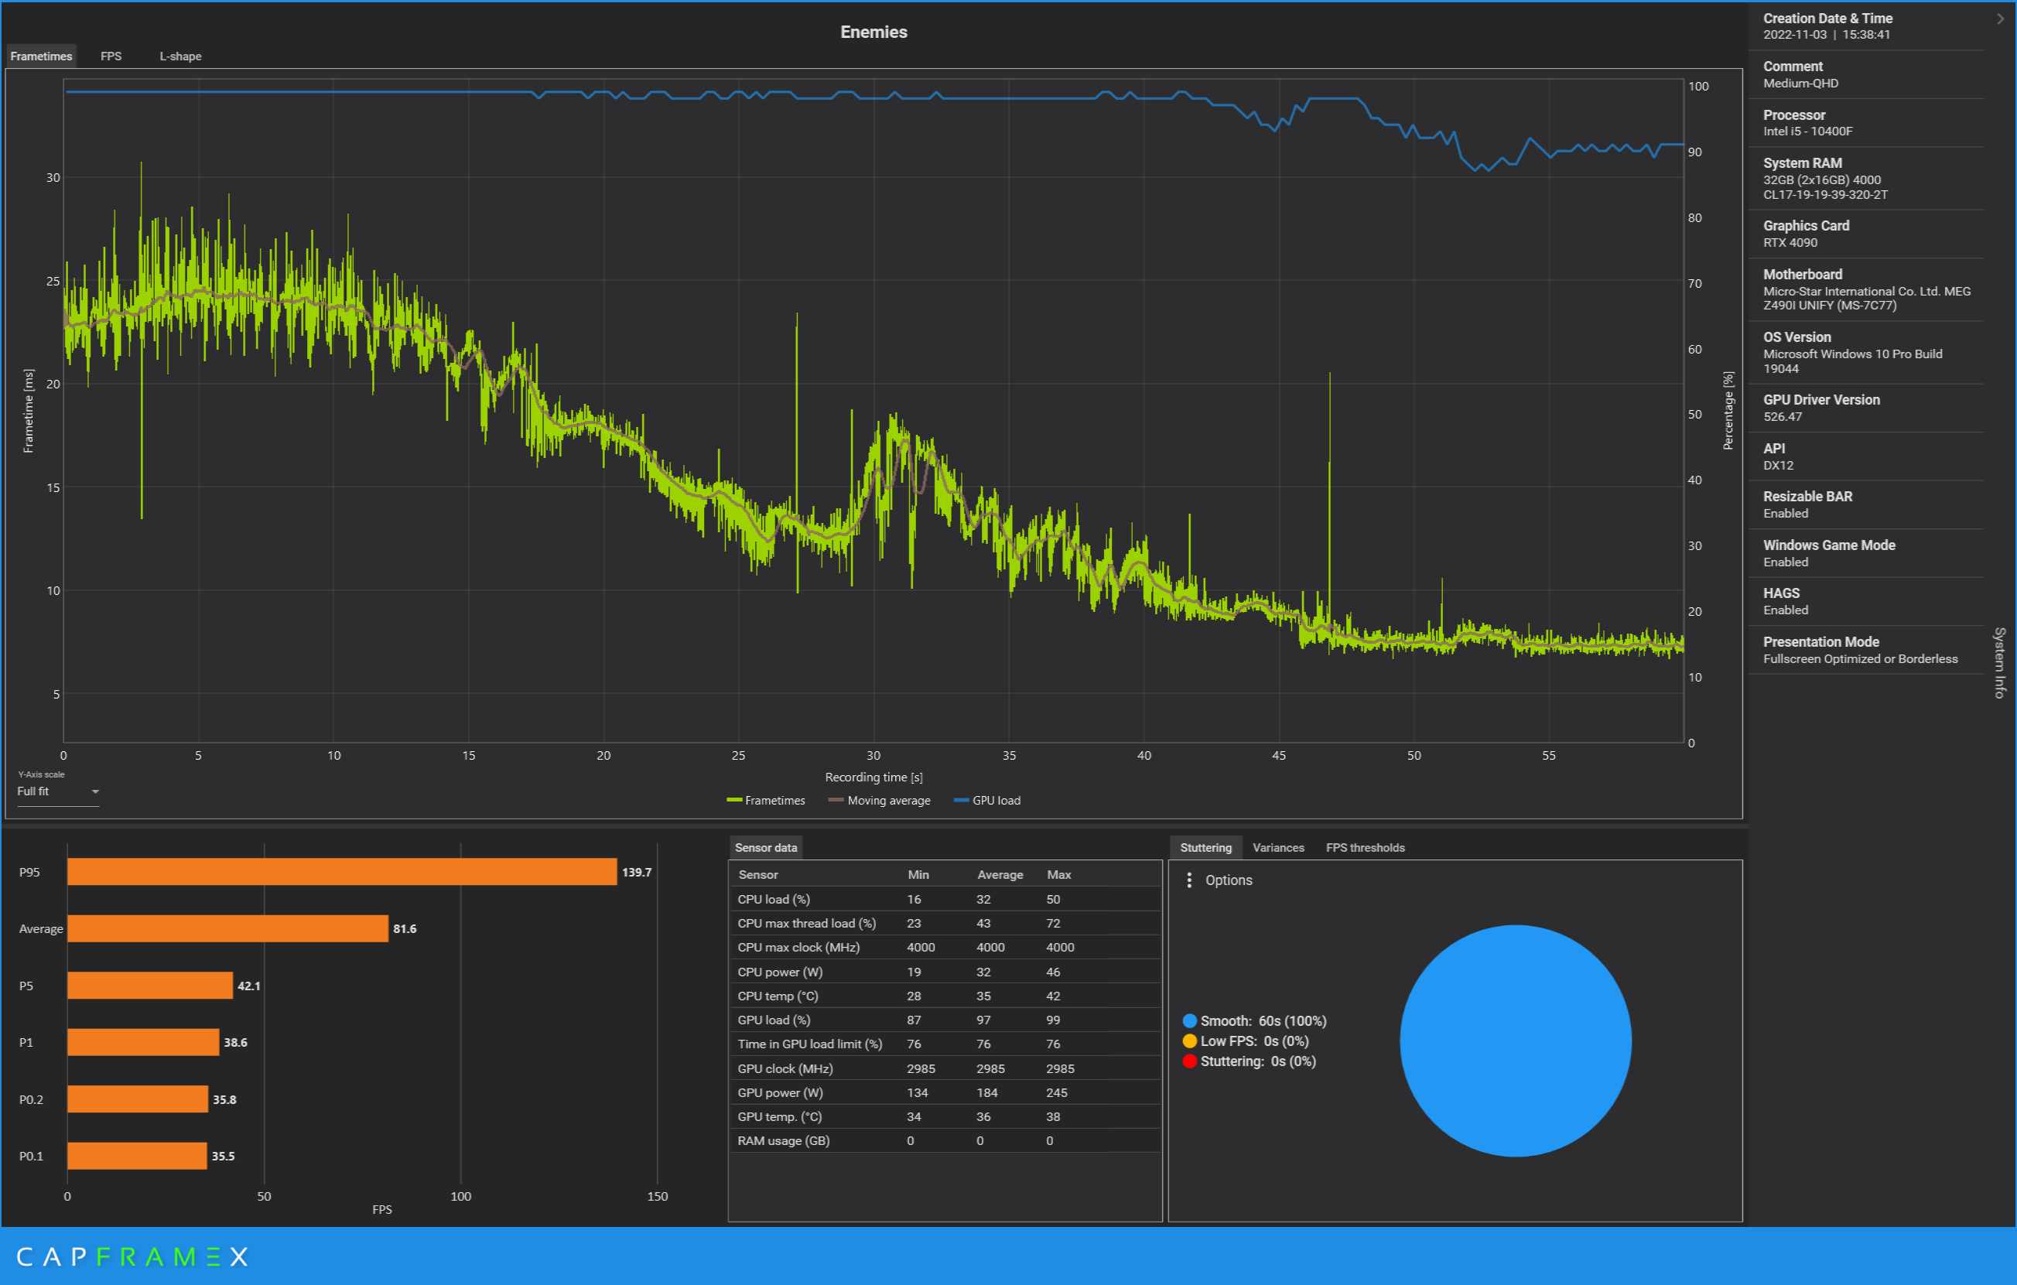Open the FPS thresholds tab
Viewport: 2017px width, 1285px height.
click(x=1365, y=848)
